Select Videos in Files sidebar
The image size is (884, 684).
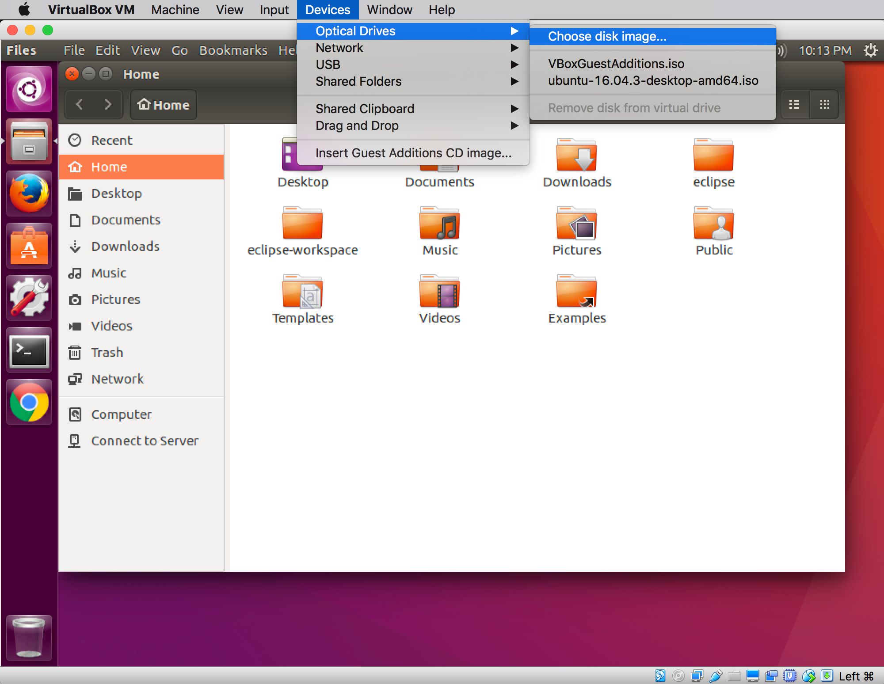(141, 326)
